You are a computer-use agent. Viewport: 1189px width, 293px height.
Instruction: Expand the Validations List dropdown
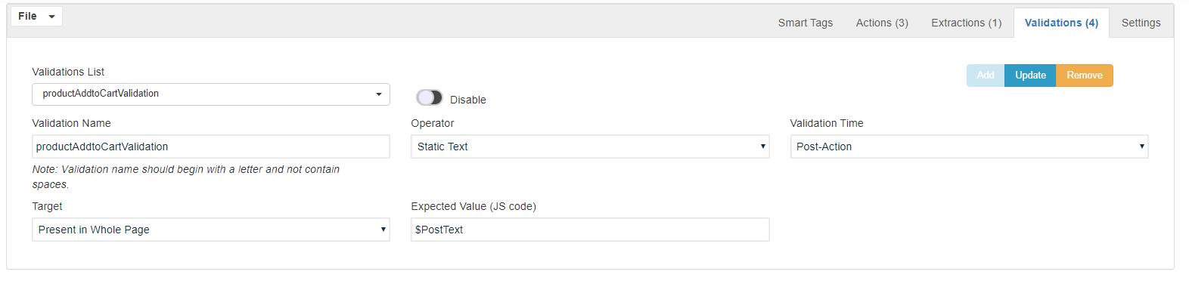coord(211,94)
